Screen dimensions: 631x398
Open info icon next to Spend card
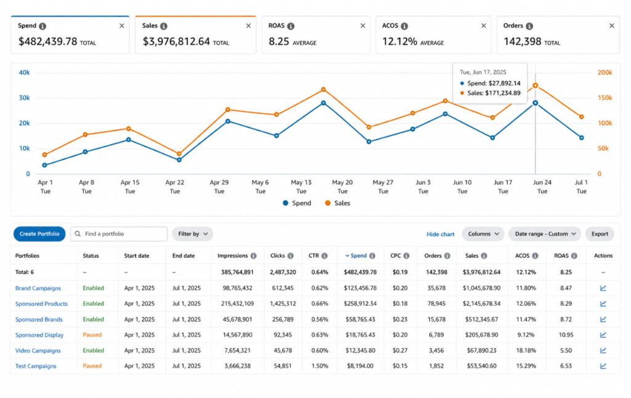43,26
